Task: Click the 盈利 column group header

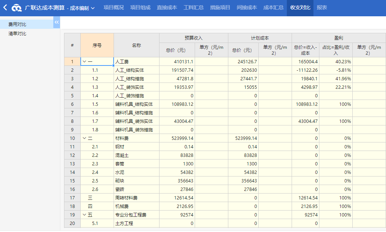Action: (338, 38)
